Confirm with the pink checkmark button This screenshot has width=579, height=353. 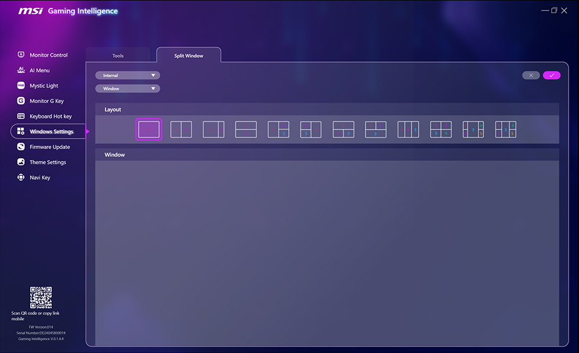(x=551, y=75)
